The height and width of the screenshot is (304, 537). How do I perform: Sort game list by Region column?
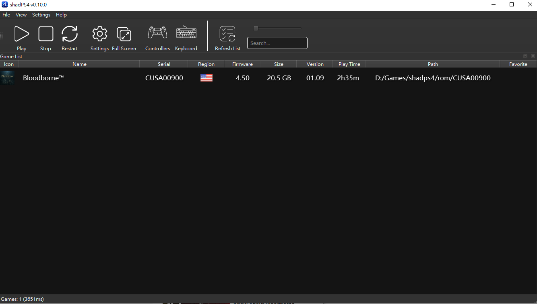(206, 64)
